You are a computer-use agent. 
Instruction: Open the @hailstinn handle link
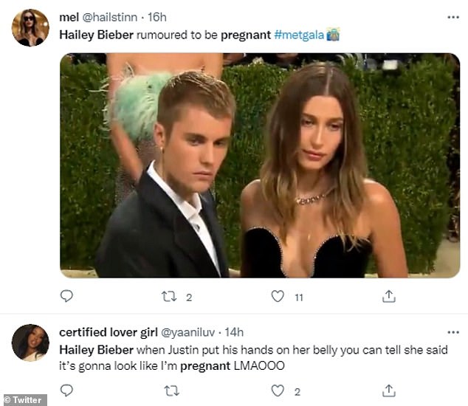click(110, 18)
